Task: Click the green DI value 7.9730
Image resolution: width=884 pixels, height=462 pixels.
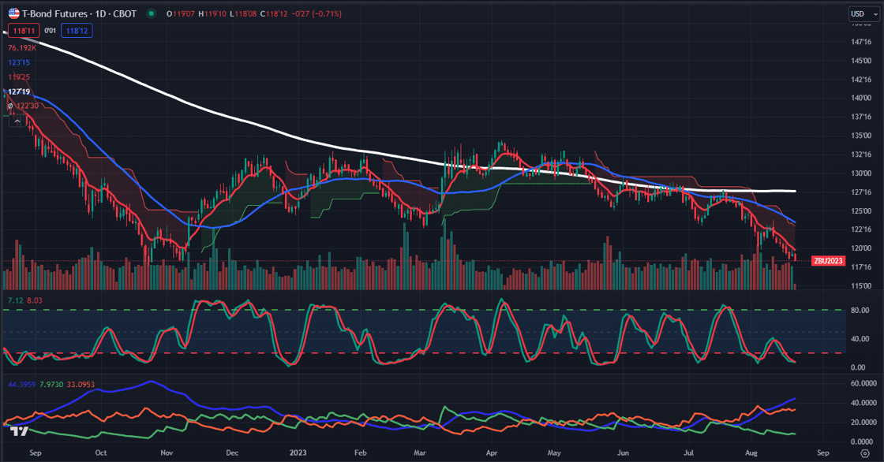Action: (51, 384)
